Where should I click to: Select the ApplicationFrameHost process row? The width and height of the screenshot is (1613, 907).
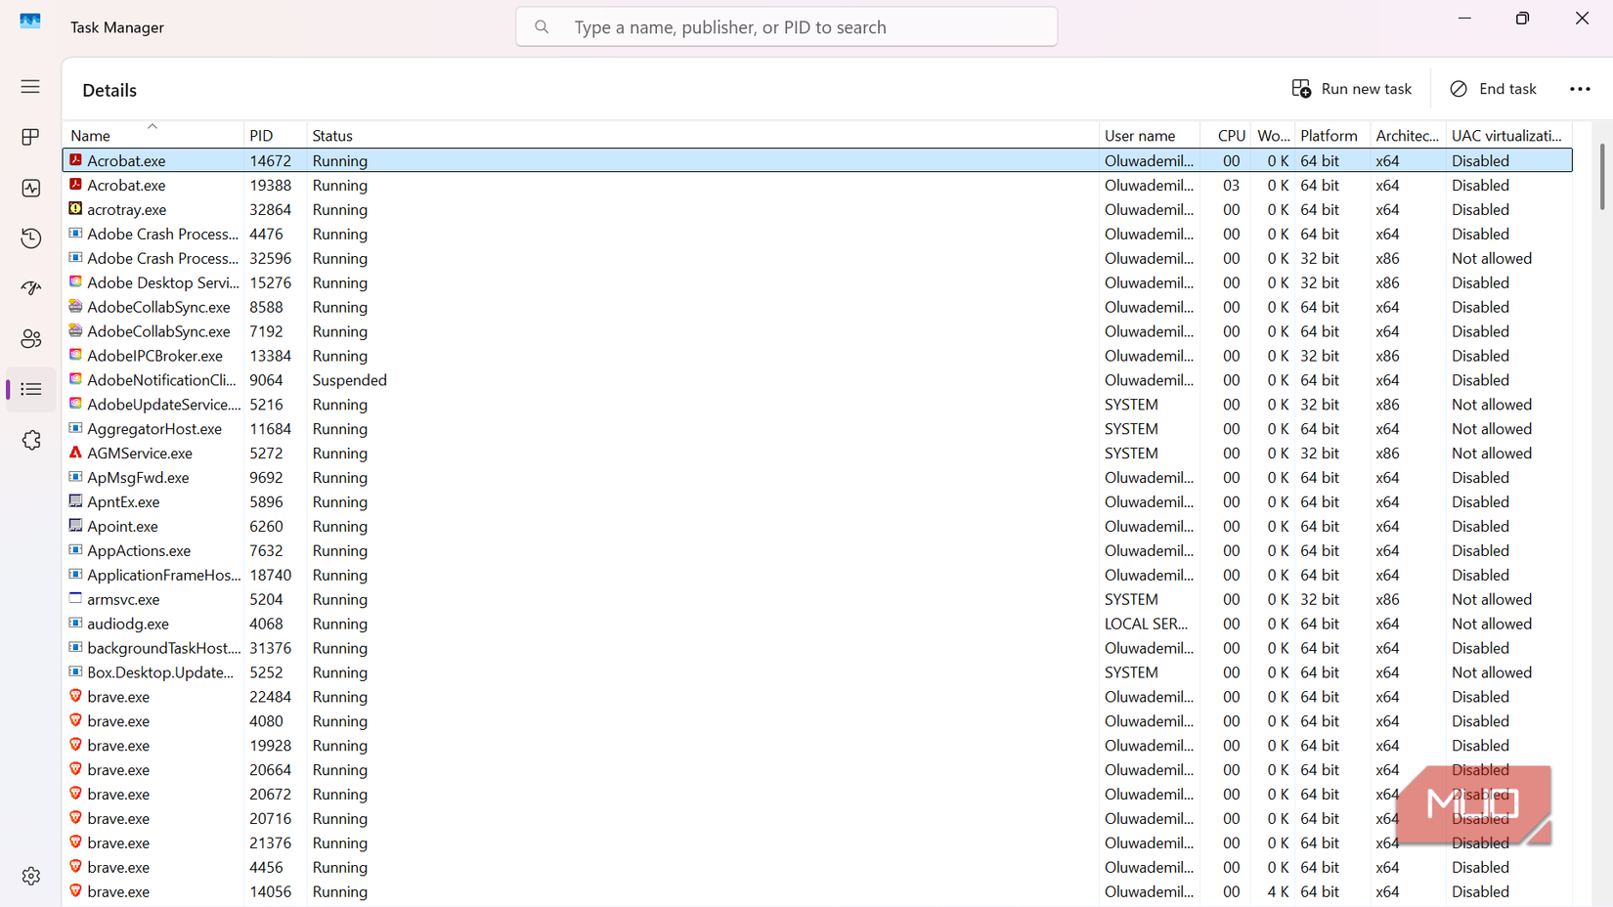point(817,575)
